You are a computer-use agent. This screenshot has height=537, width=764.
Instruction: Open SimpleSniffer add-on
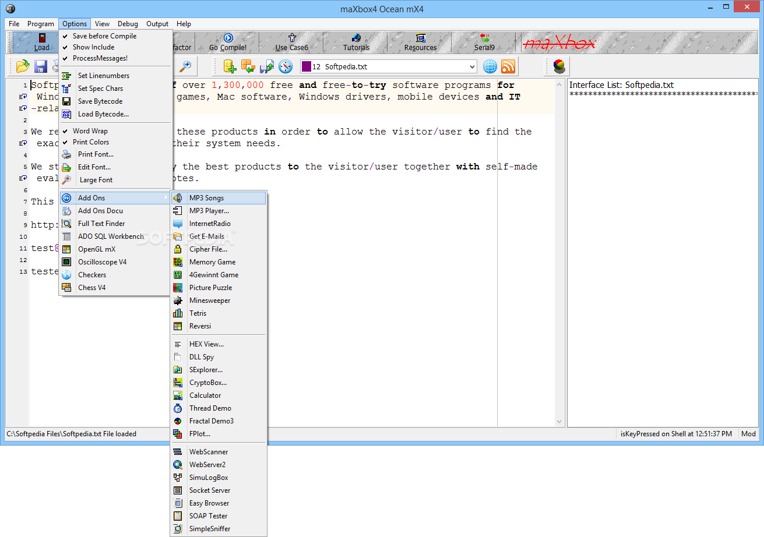pyautogui.click(x=219, y=529)
